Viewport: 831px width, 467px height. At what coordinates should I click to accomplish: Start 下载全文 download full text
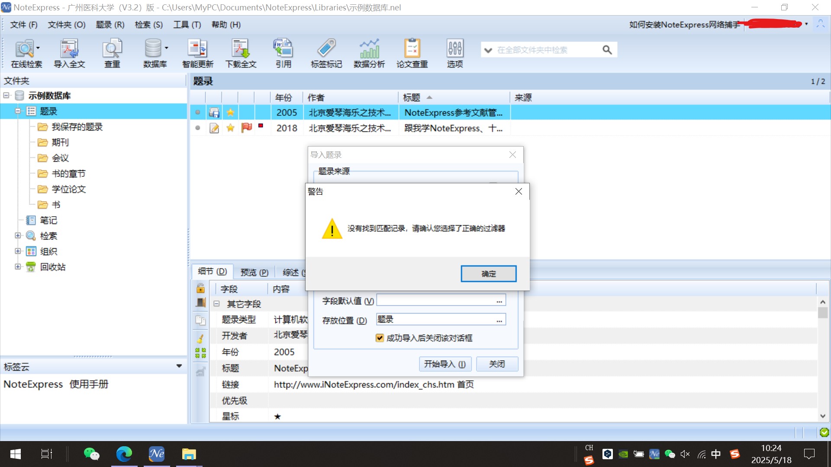pos(241,53)
